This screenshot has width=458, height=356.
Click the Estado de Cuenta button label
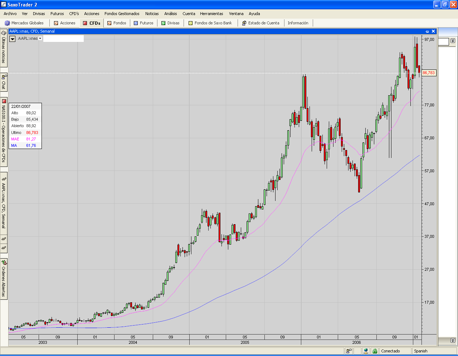tap(264, 23)
